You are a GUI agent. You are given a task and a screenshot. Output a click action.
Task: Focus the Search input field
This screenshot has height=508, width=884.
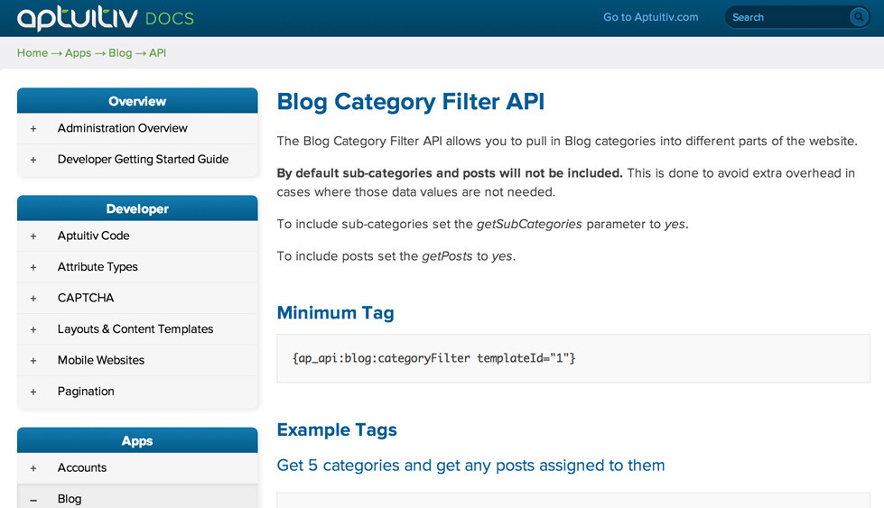pos(788,17)
